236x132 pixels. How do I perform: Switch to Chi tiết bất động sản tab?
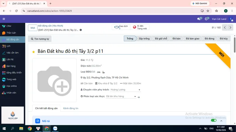(46, 108)
